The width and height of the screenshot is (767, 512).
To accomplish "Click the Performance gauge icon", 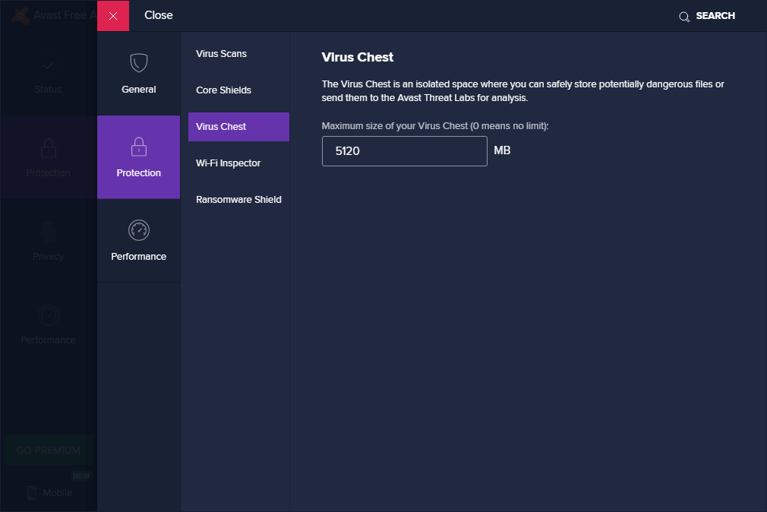I will tap(139, 230).
